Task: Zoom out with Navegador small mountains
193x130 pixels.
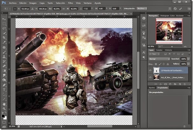Action: click(160, 47)
